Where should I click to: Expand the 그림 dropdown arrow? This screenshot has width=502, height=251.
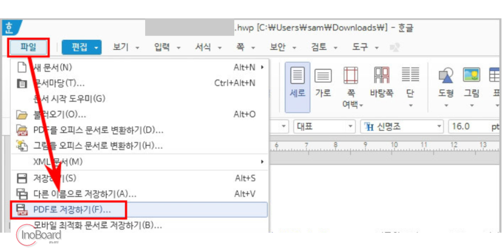coord(472,105)
